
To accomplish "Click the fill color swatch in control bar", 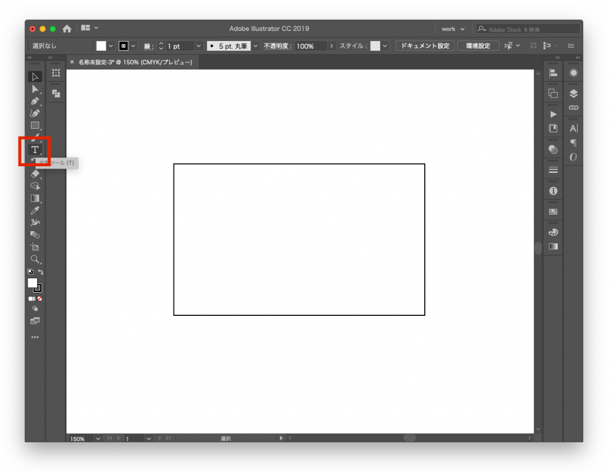I will click(x=101, y=46).
